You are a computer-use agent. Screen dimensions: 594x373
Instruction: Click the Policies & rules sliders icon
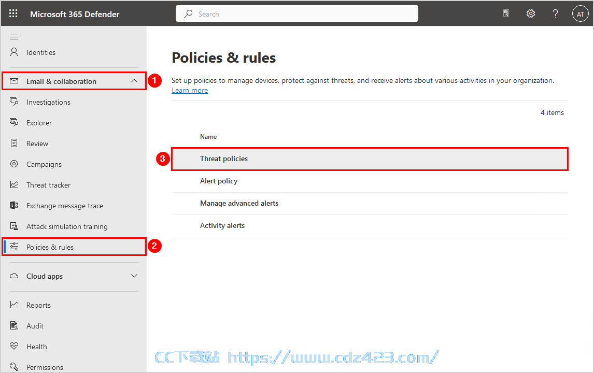coord(14,247)
